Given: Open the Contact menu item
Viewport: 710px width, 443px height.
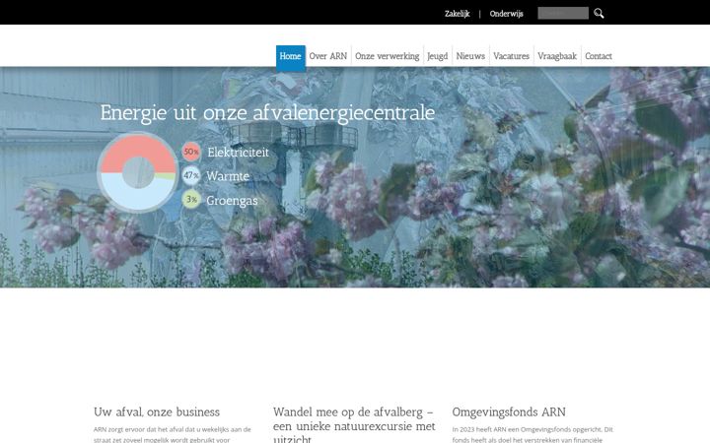Looking at the screenshot, I should [x=599, y=56].
